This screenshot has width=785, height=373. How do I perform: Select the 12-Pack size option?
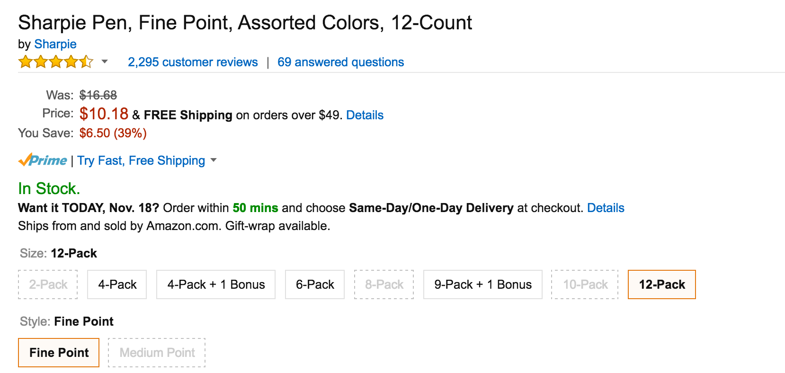tap(662, 284)
